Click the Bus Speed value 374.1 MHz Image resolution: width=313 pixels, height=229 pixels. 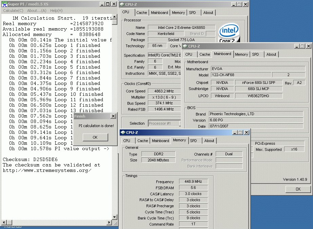pyautogui.click(x=164, y=103)
